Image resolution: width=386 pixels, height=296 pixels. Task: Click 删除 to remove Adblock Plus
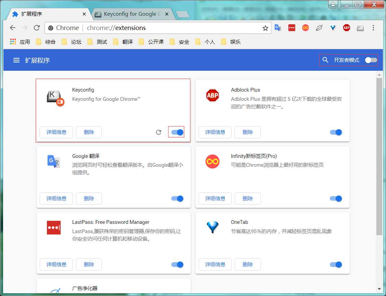[x=248, y=132]
